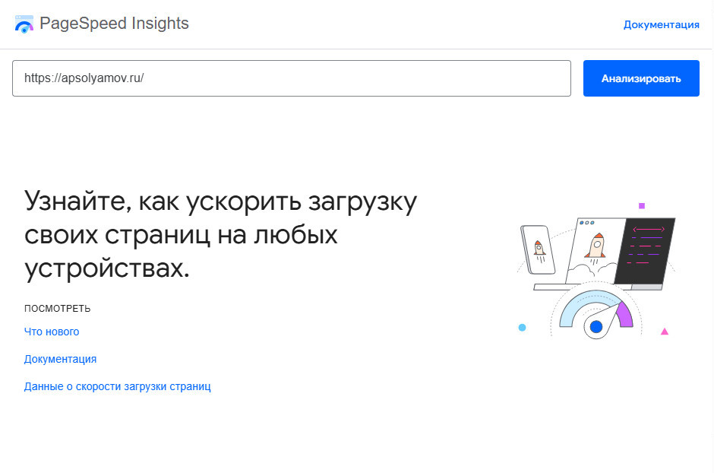Click the PageSpeed Insights speedometer logo icon
Image resolution: width=714 pixels, height=473 pixels.
pyautogui.click(x=25, y=24)
